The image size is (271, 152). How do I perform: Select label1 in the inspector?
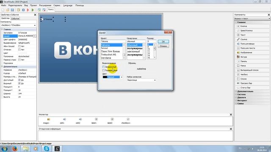94,121
